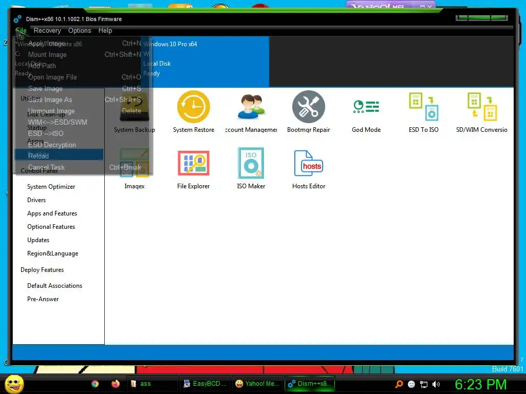Open Updates page in sidebar

coord(38,240)
